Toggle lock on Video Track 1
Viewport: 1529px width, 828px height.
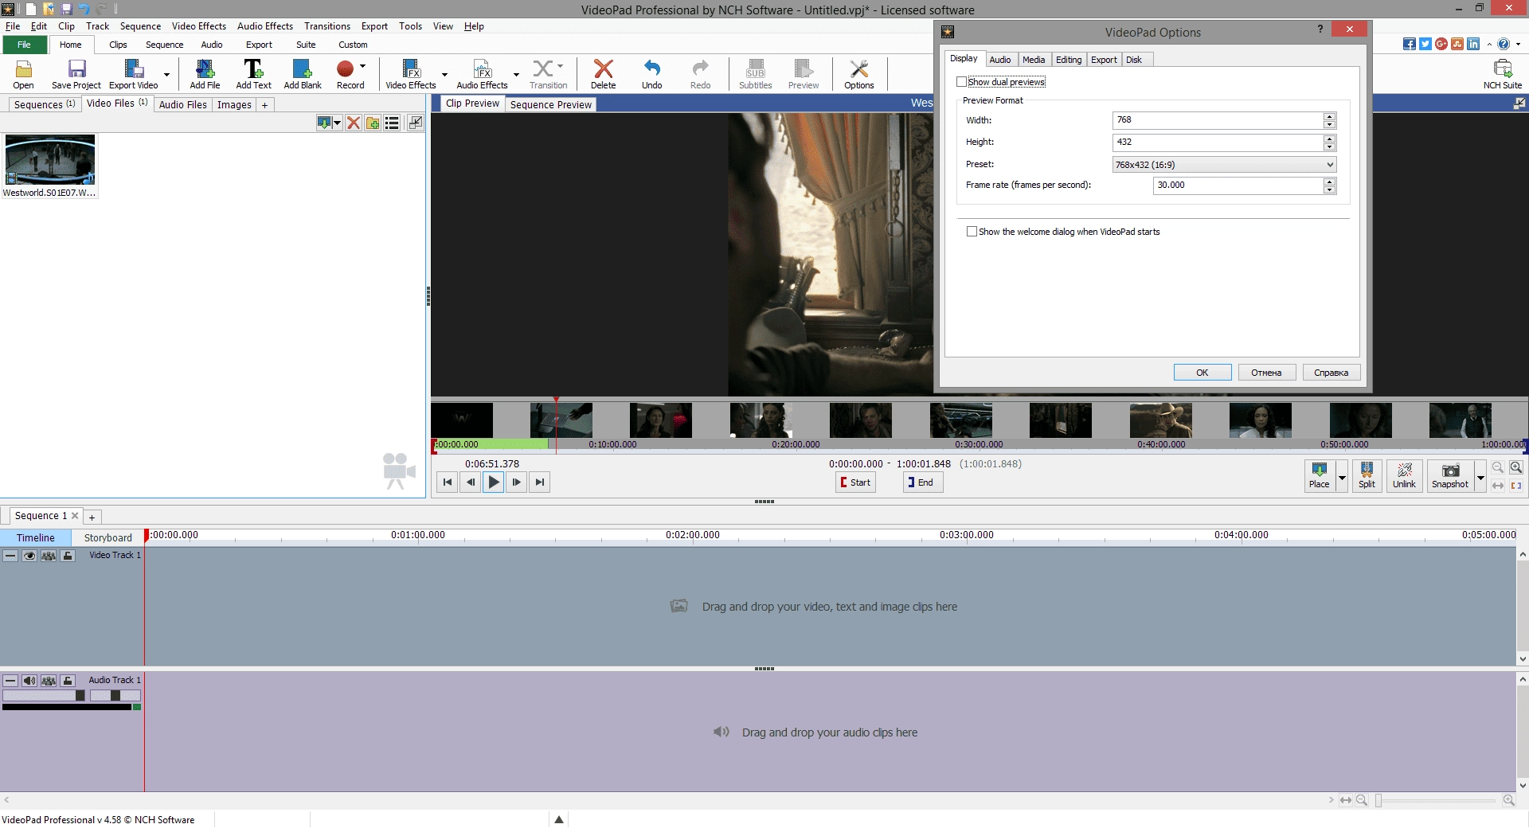click(x=68, y=556)
